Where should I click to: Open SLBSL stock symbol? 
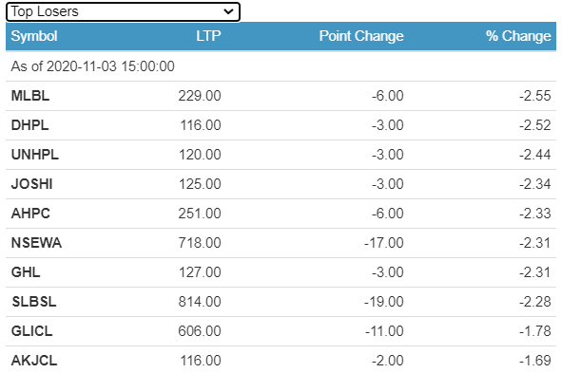click(34, 302)
